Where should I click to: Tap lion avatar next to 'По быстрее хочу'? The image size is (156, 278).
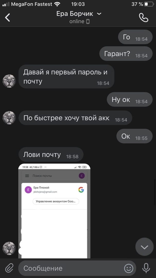tap(9, 118)
